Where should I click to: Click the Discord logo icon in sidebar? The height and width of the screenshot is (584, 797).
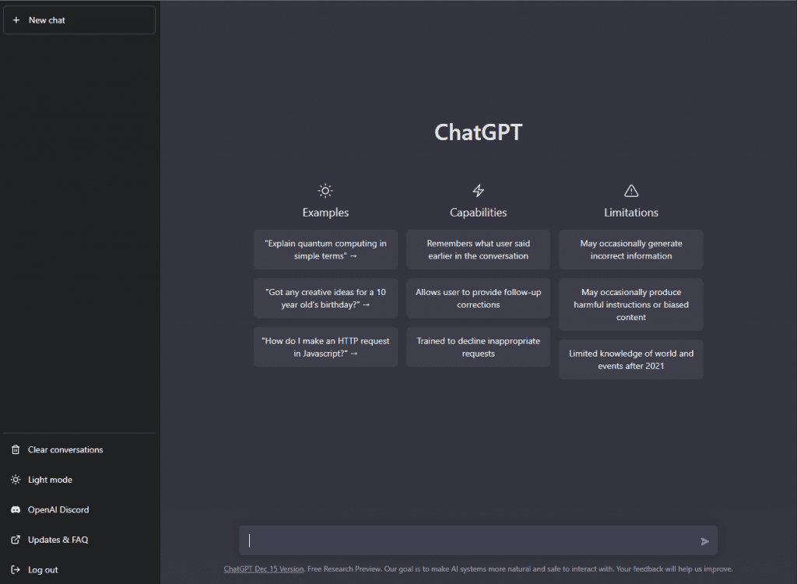tap(16, 510)
